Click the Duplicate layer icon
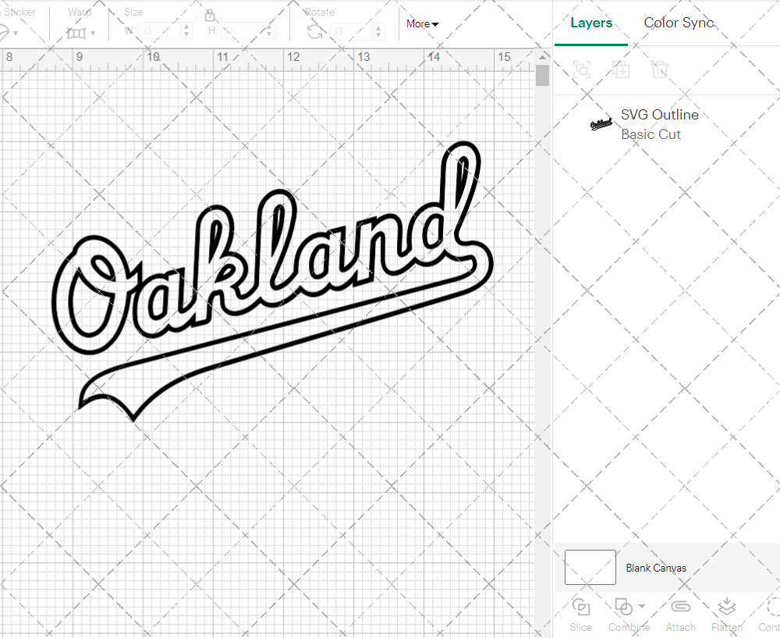The height and width of the screenshot is (638, 780). pos(621,70)
